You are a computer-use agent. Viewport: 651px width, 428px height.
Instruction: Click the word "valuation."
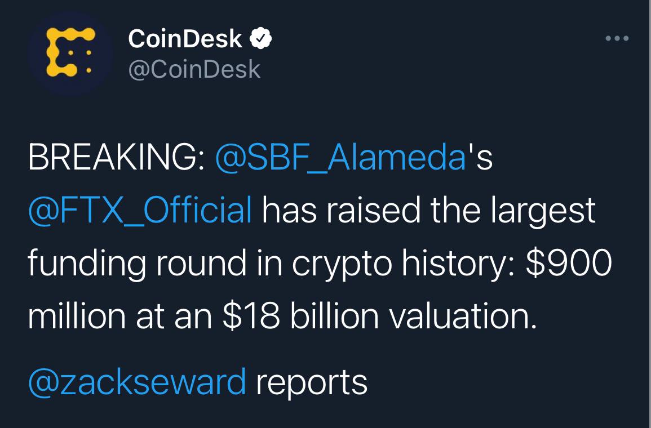[463, 316]
